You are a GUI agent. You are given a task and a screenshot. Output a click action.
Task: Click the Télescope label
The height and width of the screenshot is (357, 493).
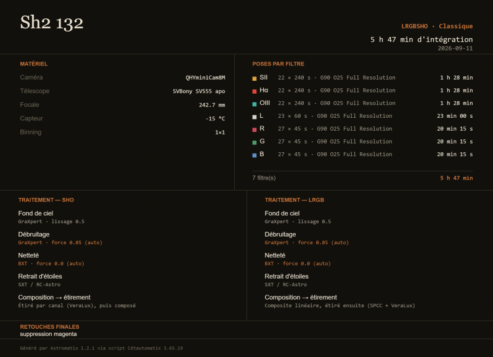tap(35, 91)
